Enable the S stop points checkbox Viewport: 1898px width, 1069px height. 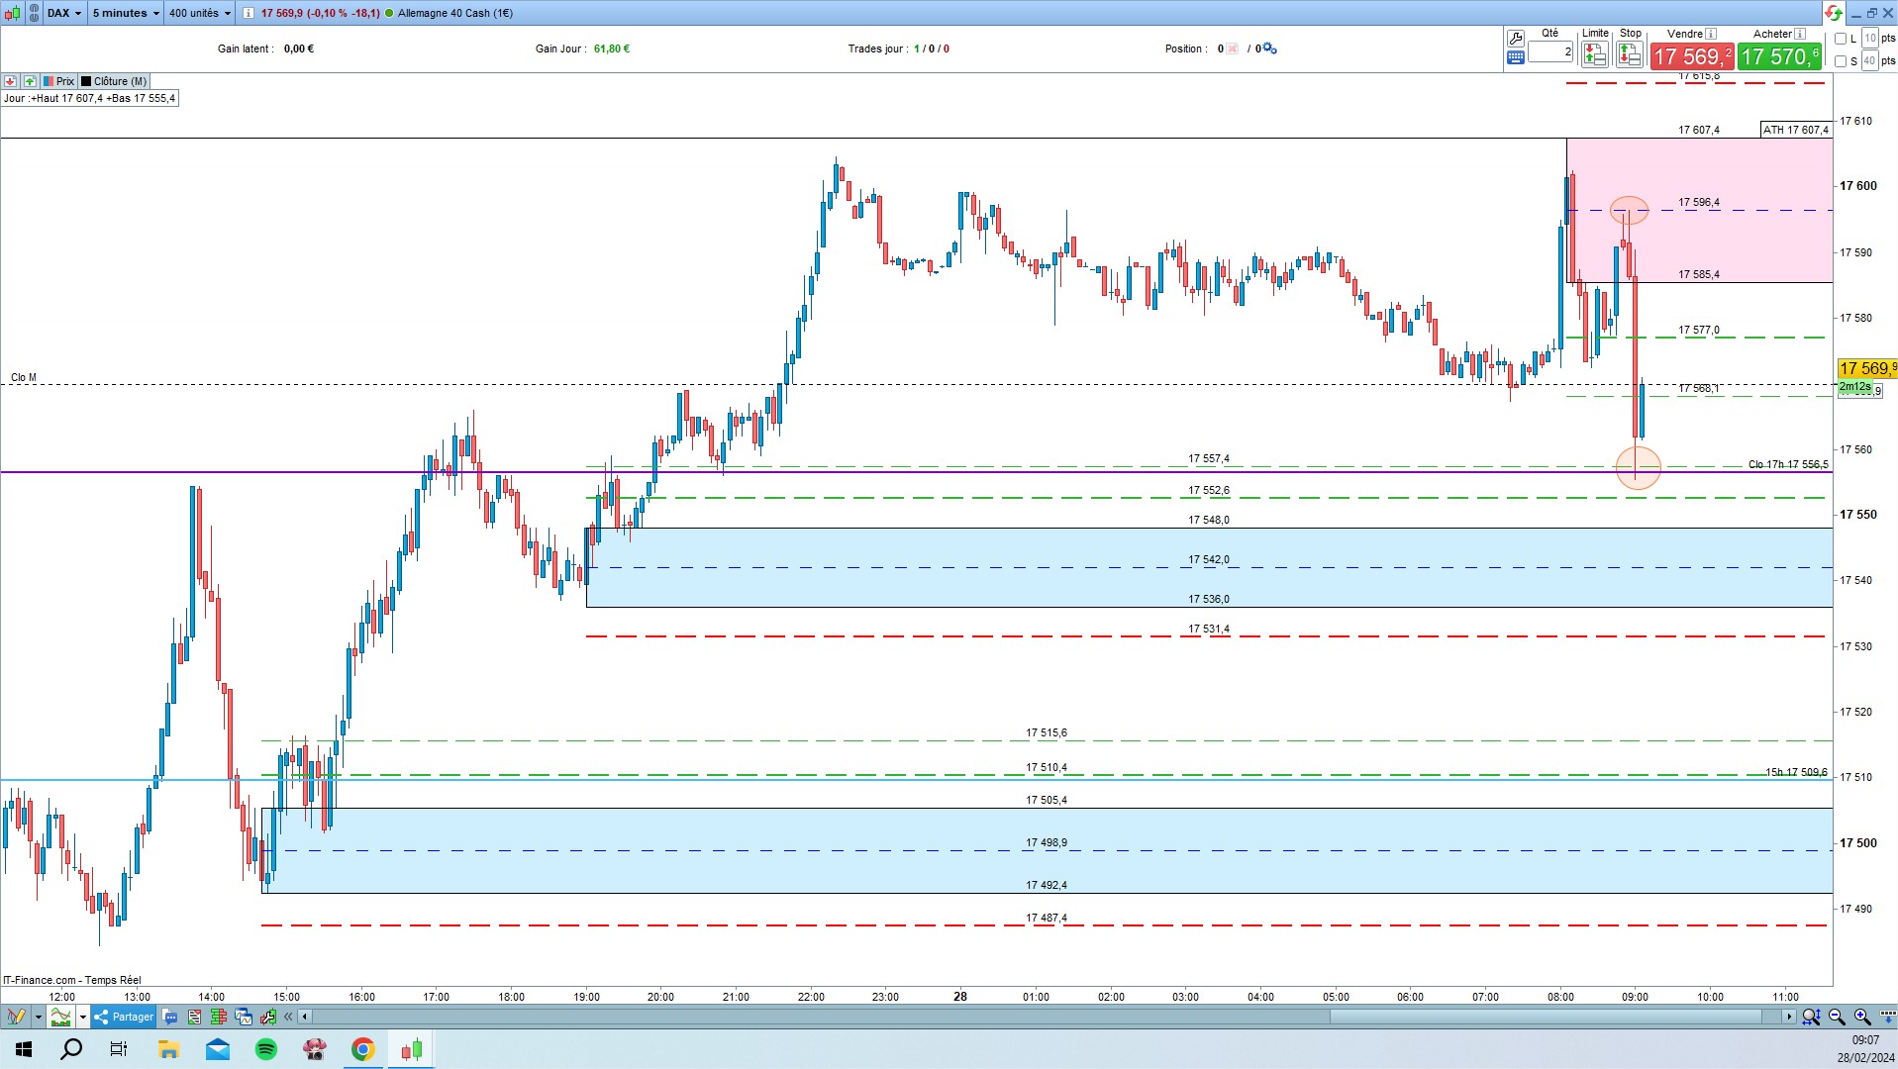[1841, 61]
